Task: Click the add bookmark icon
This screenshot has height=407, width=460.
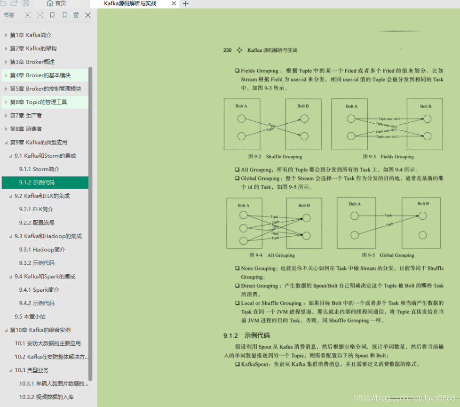Action: pos(53,15)
